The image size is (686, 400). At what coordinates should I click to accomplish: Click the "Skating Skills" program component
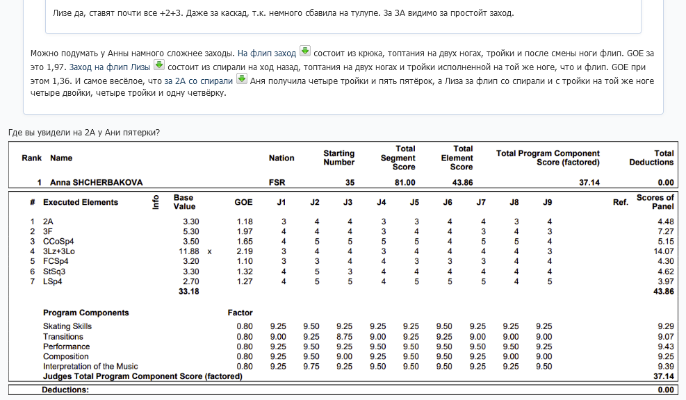[x=67, y=326]
